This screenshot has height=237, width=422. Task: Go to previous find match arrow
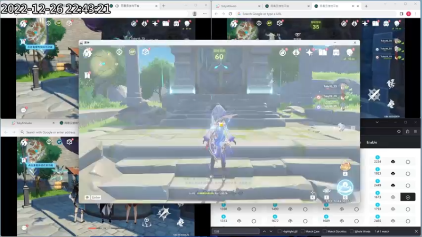coord(264,231)
